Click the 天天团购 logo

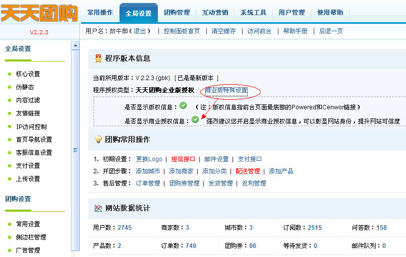(x=39, y=13)
